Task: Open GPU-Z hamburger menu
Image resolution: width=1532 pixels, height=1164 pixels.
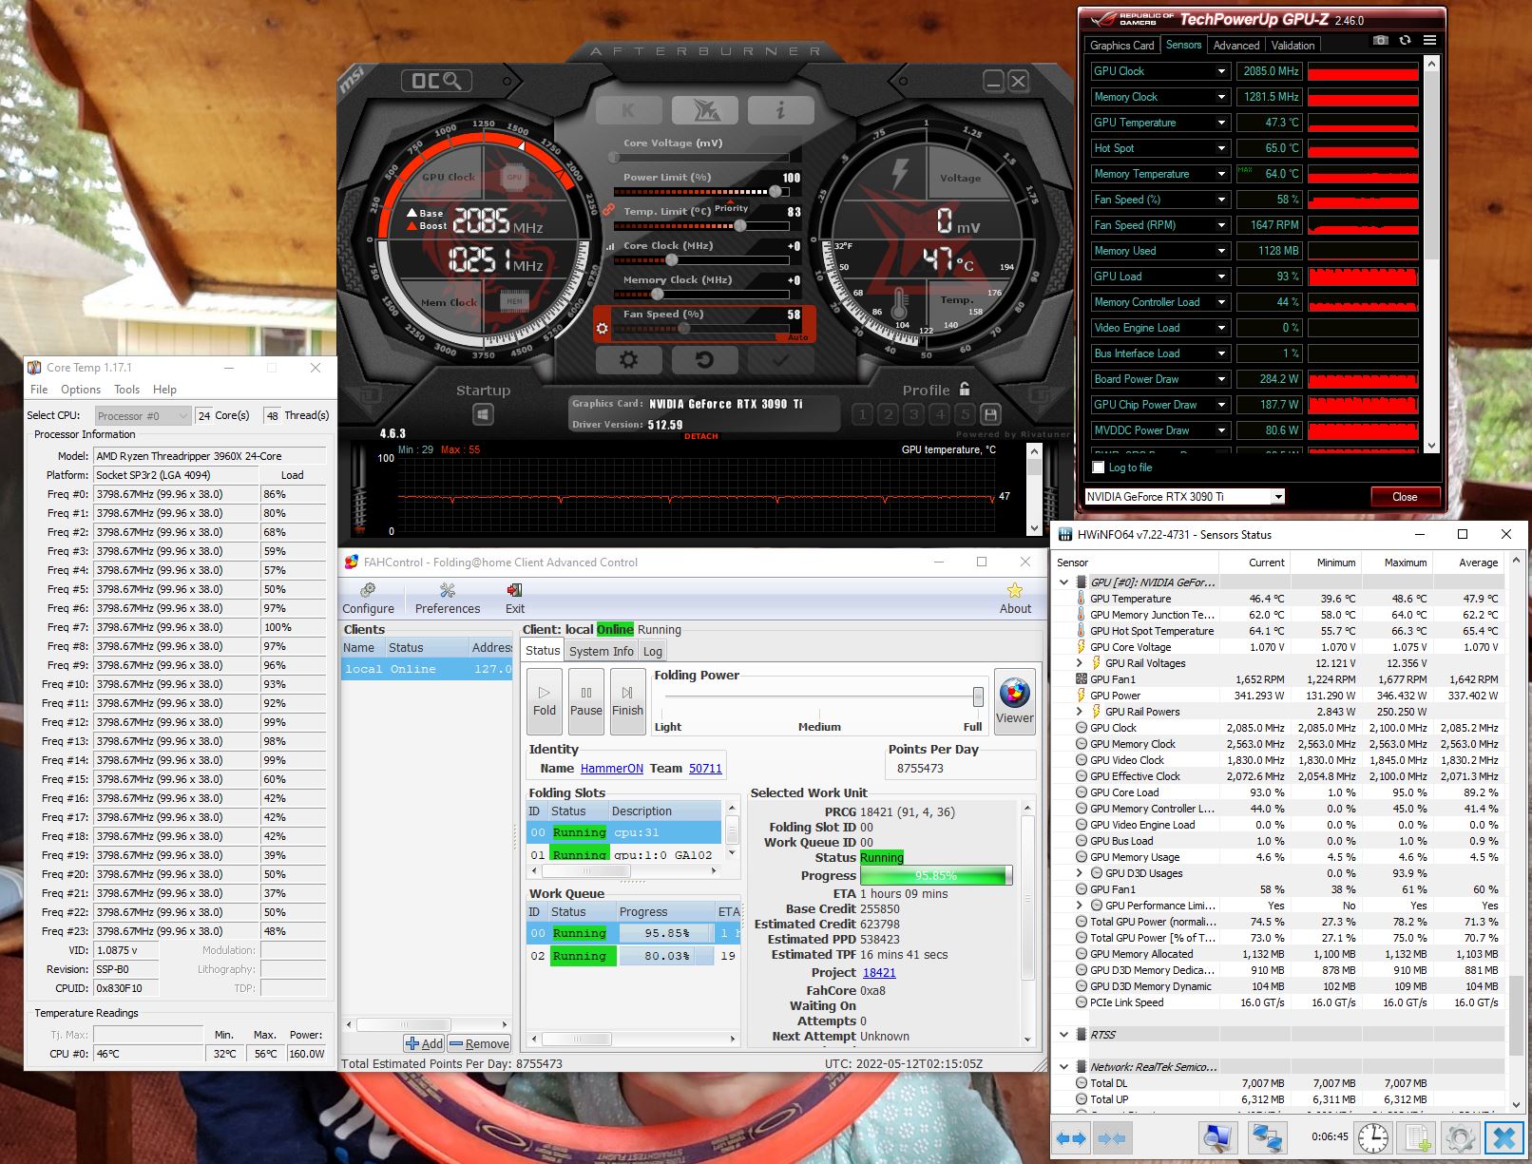Action: pyautogui.click(x=1429, y=41)
